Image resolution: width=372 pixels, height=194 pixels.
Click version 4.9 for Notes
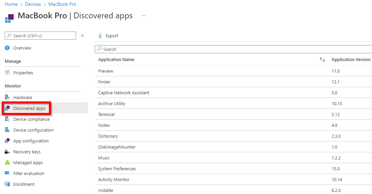(334, 125)
